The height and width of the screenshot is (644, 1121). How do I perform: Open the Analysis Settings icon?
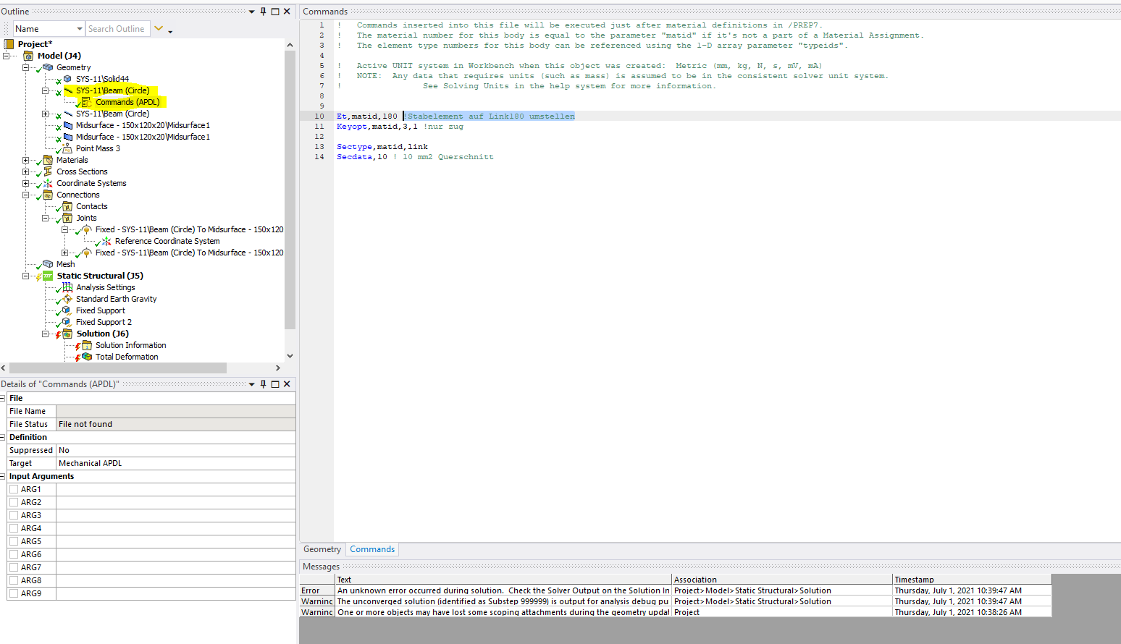click(x=67, y=287)
